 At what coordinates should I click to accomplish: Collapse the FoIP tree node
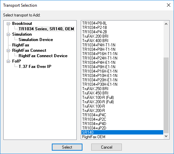pos(8,61)
